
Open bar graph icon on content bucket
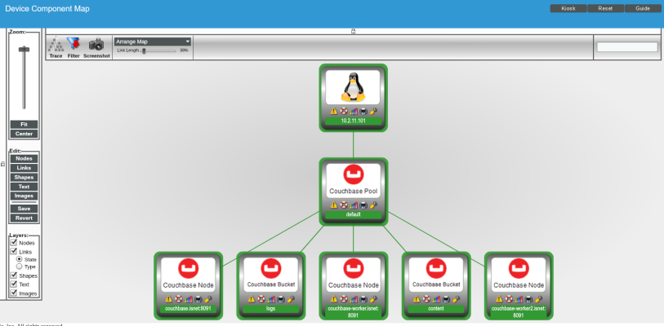pos(436,299)
